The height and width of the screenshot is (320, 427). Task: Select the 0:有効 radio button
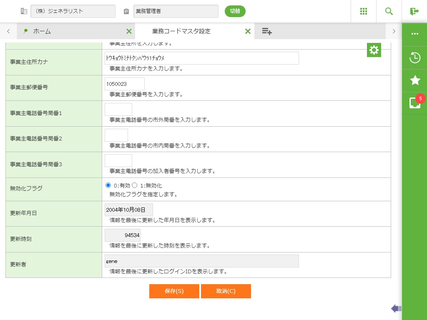[108, 185]
